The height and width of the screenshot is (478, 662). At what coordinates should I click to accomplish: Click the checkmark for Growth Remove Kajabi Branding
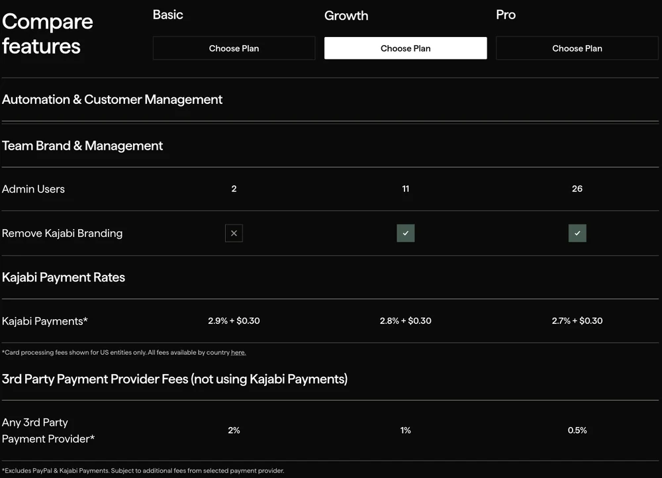(x=405, y=233)
